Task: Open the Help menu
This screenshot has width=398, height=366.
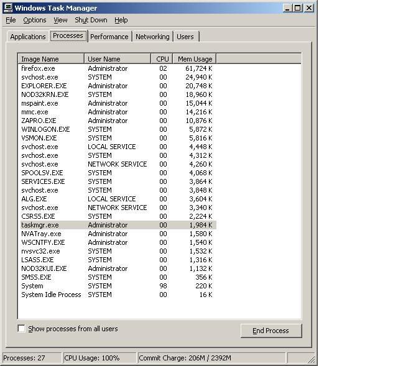Action: coord(121,20)
